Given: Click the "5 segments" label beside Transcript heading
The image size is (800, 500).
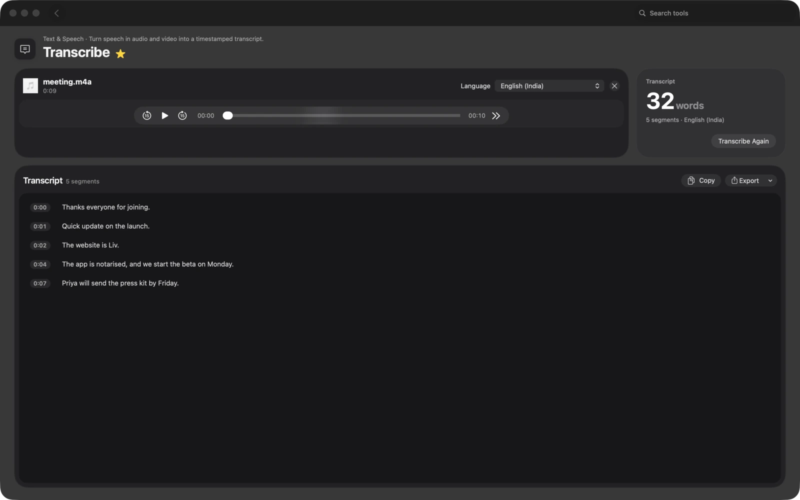Looking at the screenshot, I should pyautogui.click(x=82, y=181).
